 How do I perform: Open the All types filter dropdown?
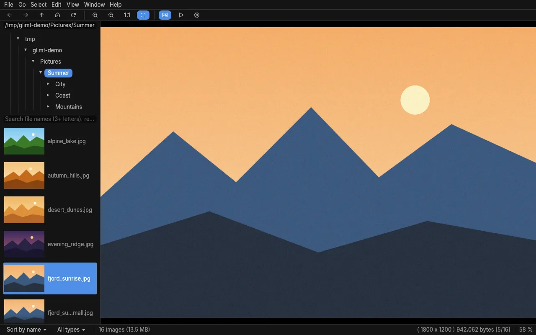tap(71, 330)
